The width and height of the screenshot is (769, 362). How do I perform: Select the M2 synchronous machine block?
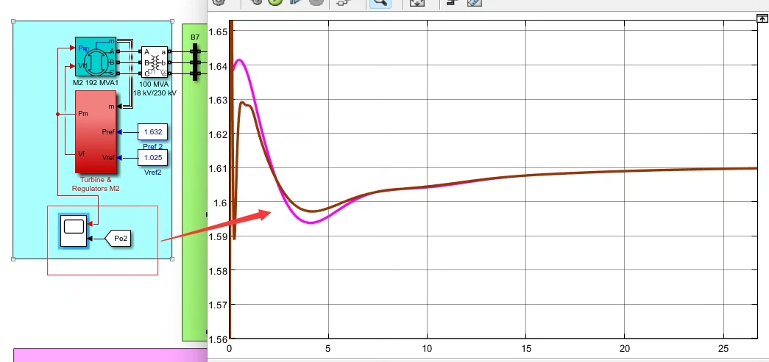pos(96,57)
